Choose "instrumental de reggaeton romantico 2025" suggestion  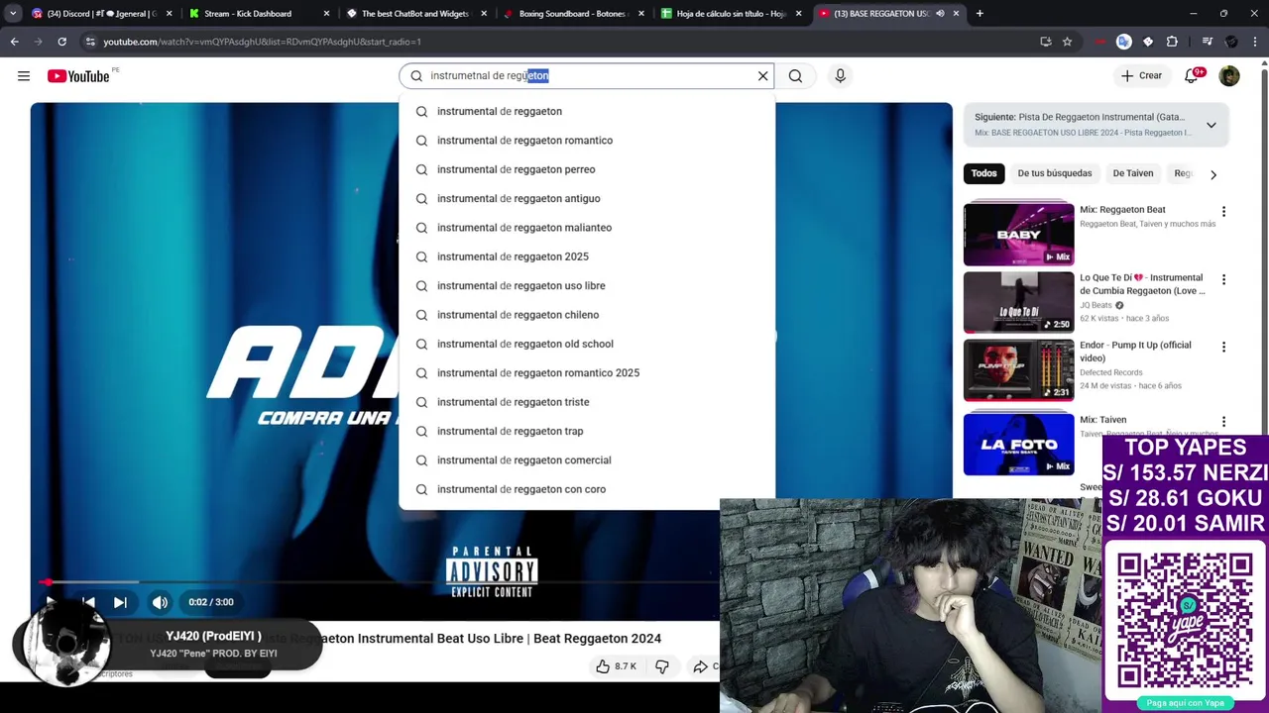587,373
